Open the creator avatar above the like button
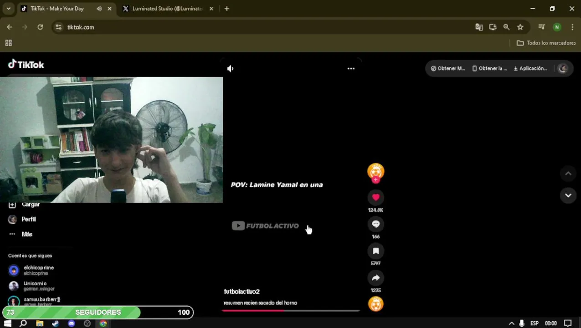 click(375, 171)
